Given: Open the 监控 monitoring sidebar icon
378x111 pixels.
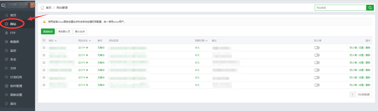Looking at the screenshot, I should click(x=7, y=51).
